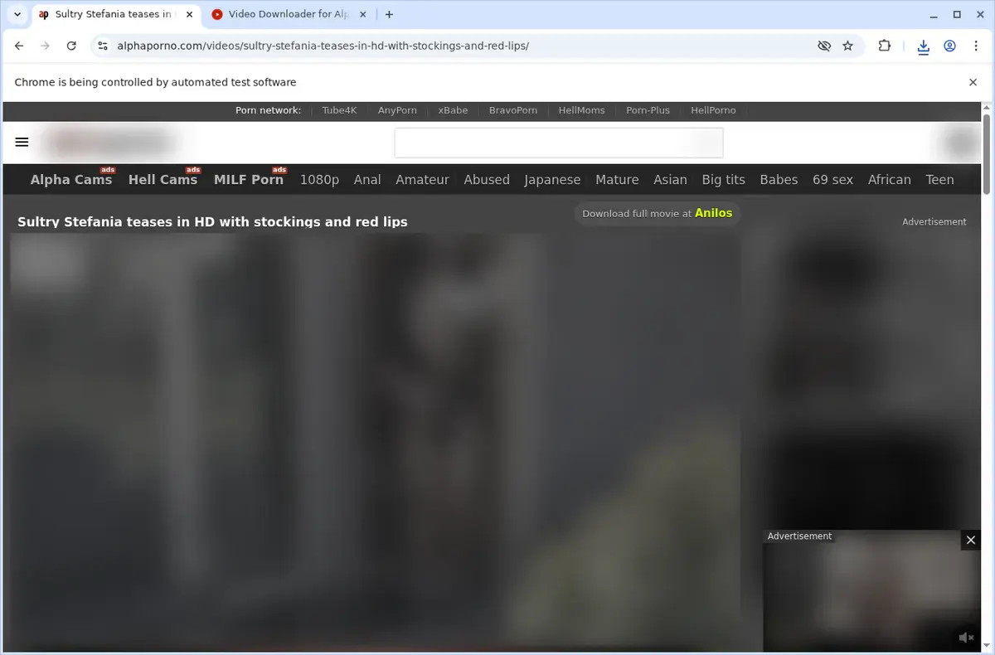Open the Chrome profile icon

tap(950, 46)
